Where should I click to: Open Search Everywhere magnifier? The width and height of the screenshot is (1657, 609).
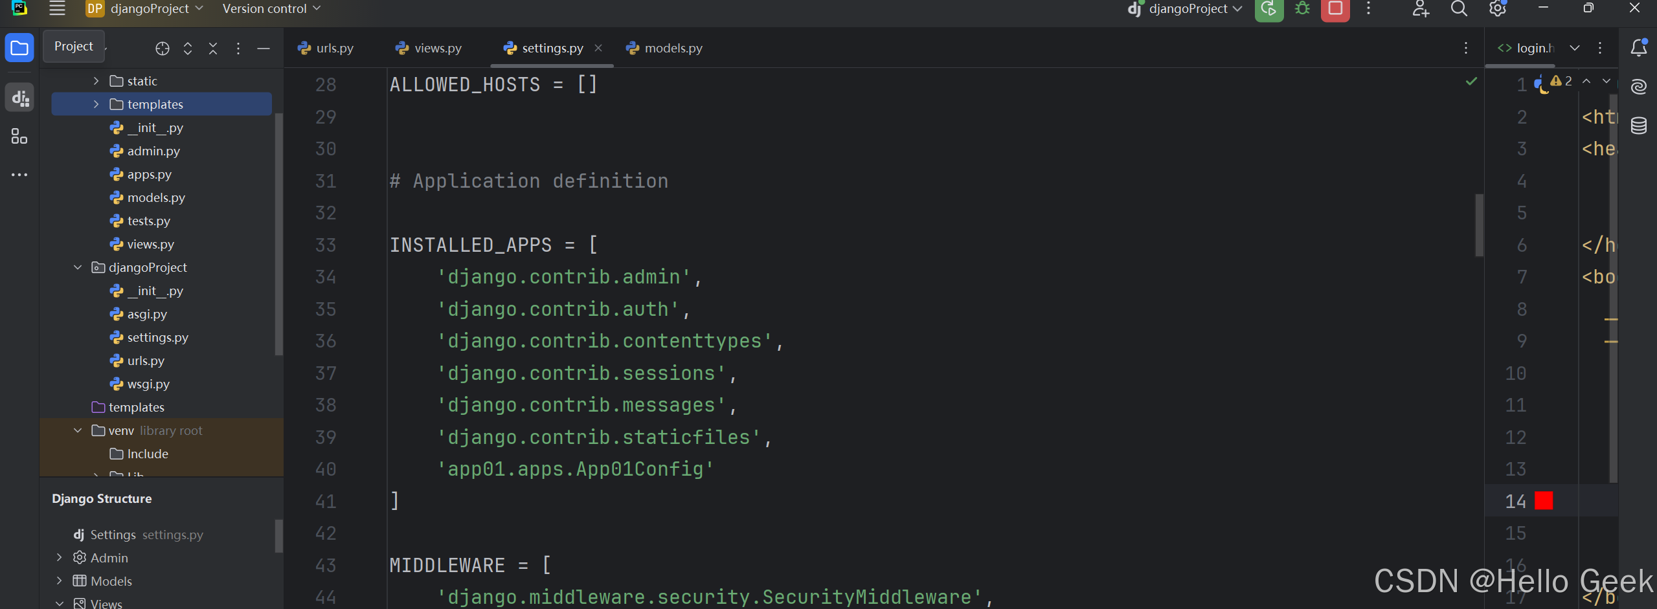[1459, 8]
